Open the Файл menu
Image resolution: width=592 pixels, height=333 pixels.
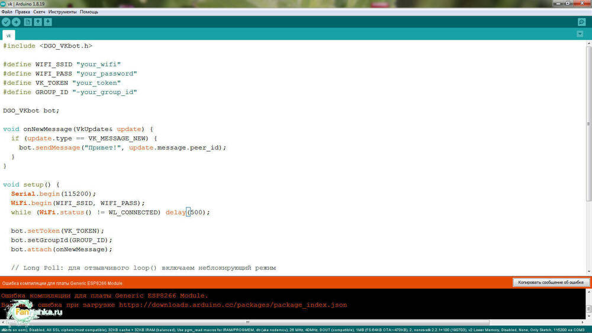click(x=7, y=12)
